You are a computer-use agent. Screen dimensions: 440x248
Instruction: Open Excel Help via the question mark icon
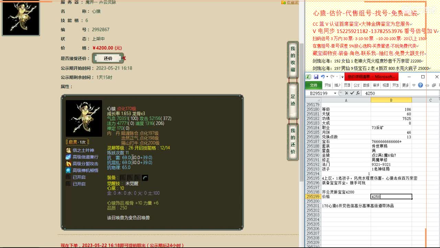pos(420,85)
